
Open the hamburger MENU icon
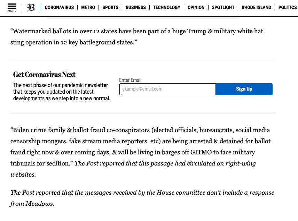tap(12, 8)
